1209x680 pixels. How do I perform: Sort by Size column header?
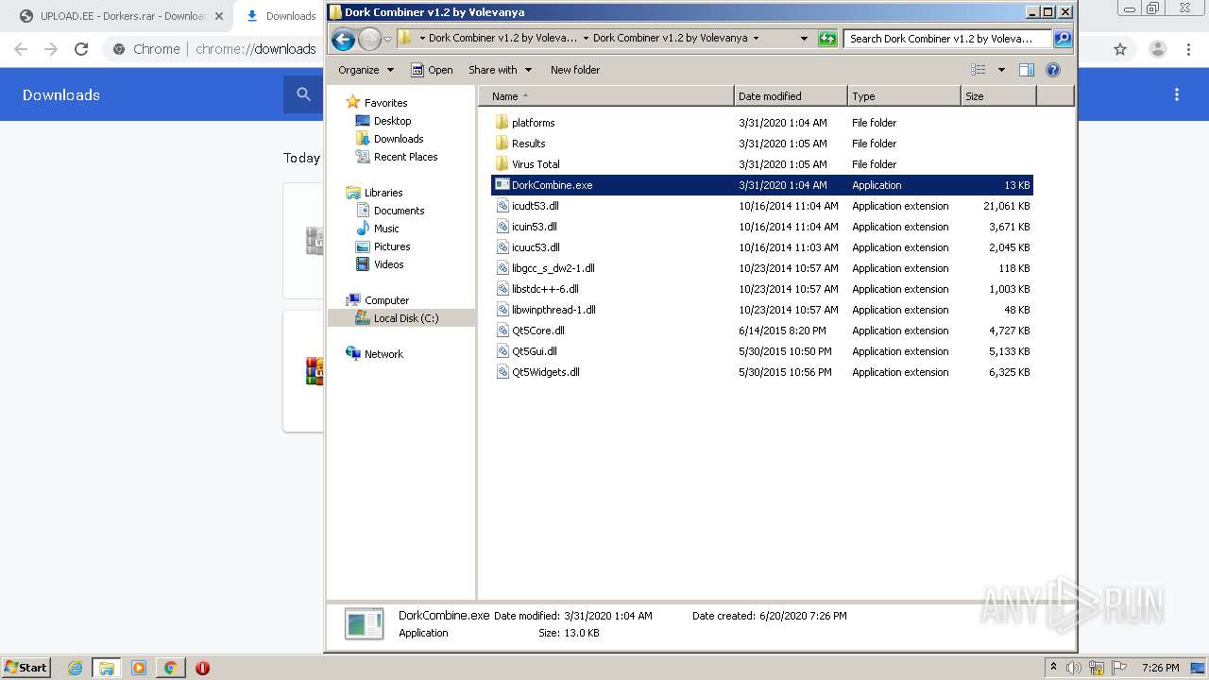[x=998, y=96]
